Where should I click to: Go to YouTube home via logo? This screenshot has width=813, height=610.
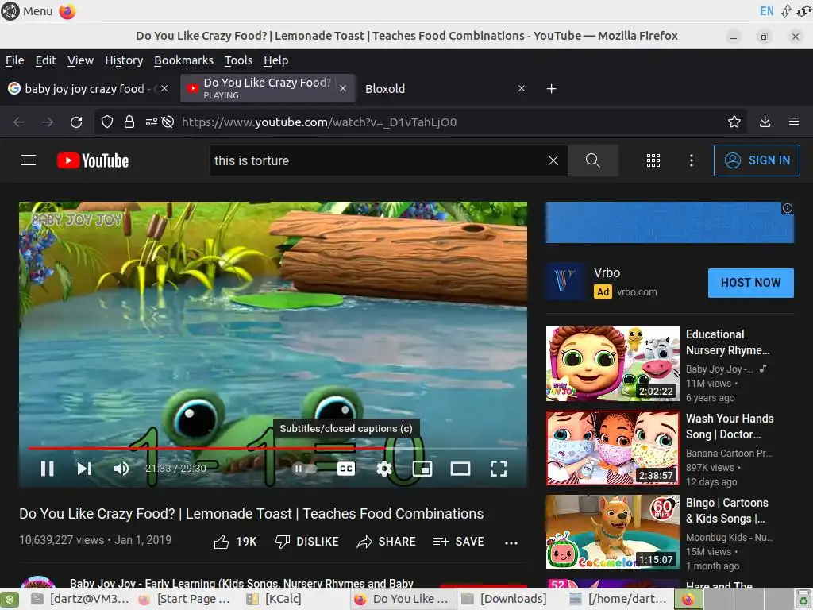click(x=93, y=160)
